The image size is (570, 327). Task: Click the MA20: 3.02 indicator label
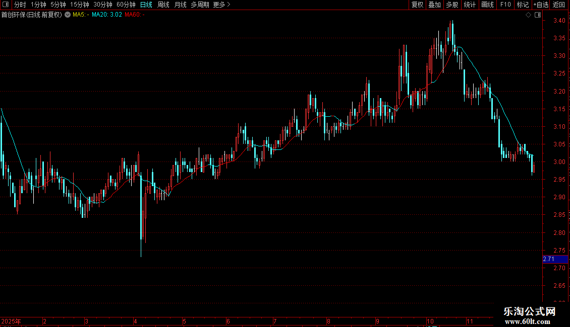107,15
